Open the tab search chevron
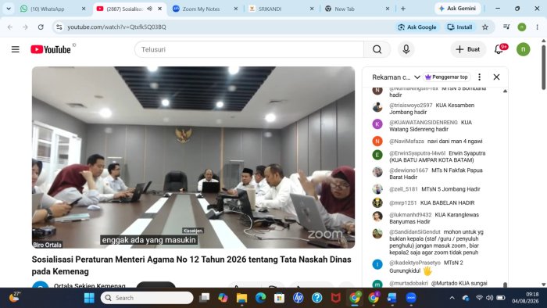Screen dimensions: 547x308 pyautogui.click(x=9, y=9)
